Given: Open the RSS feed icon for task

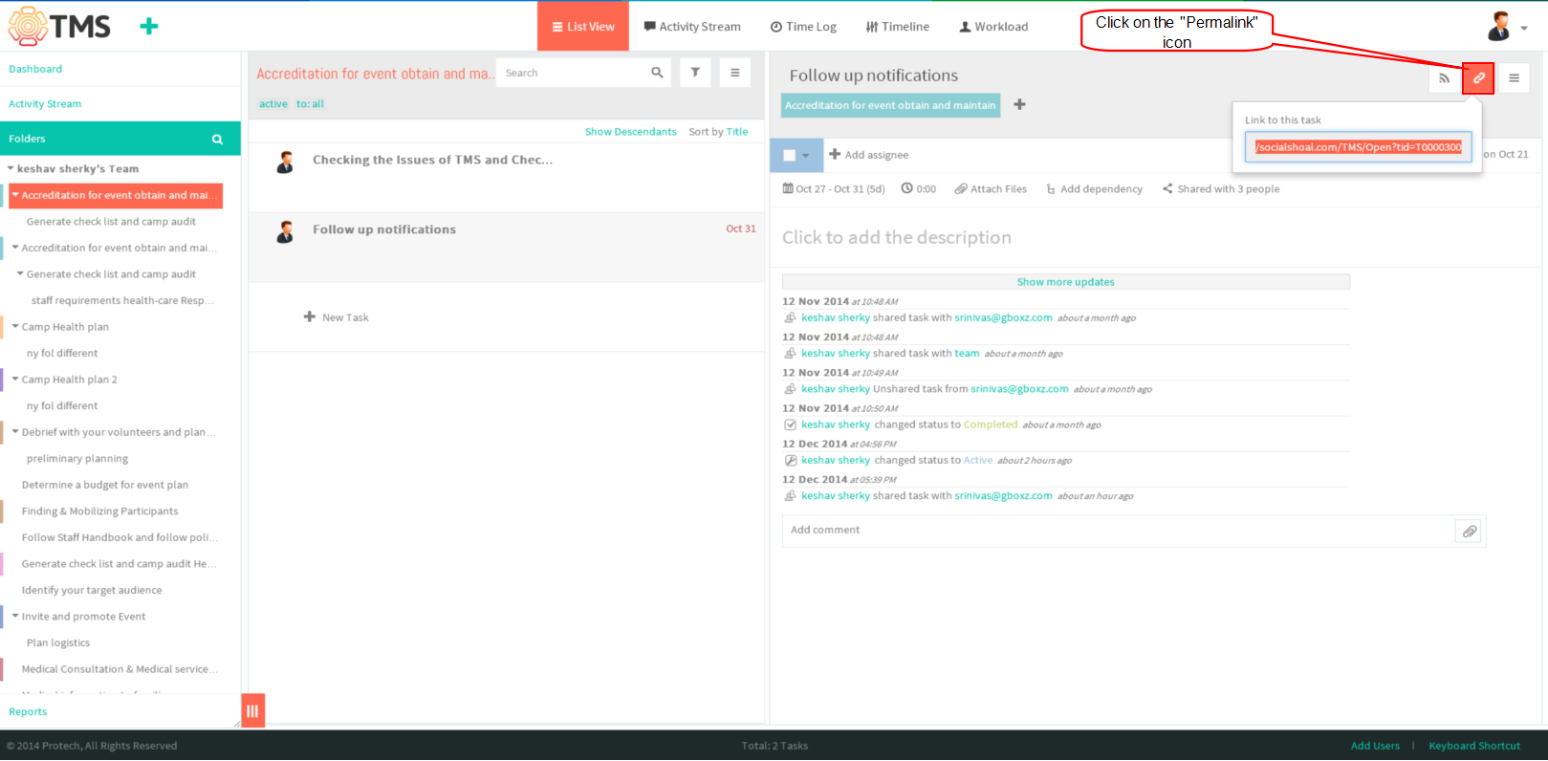Looking at the screenshot, I should 1444,78.
